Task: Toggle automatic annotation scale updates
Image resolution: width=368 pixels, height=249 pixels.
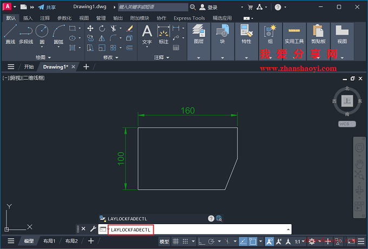Action: (x=279, y=241)
